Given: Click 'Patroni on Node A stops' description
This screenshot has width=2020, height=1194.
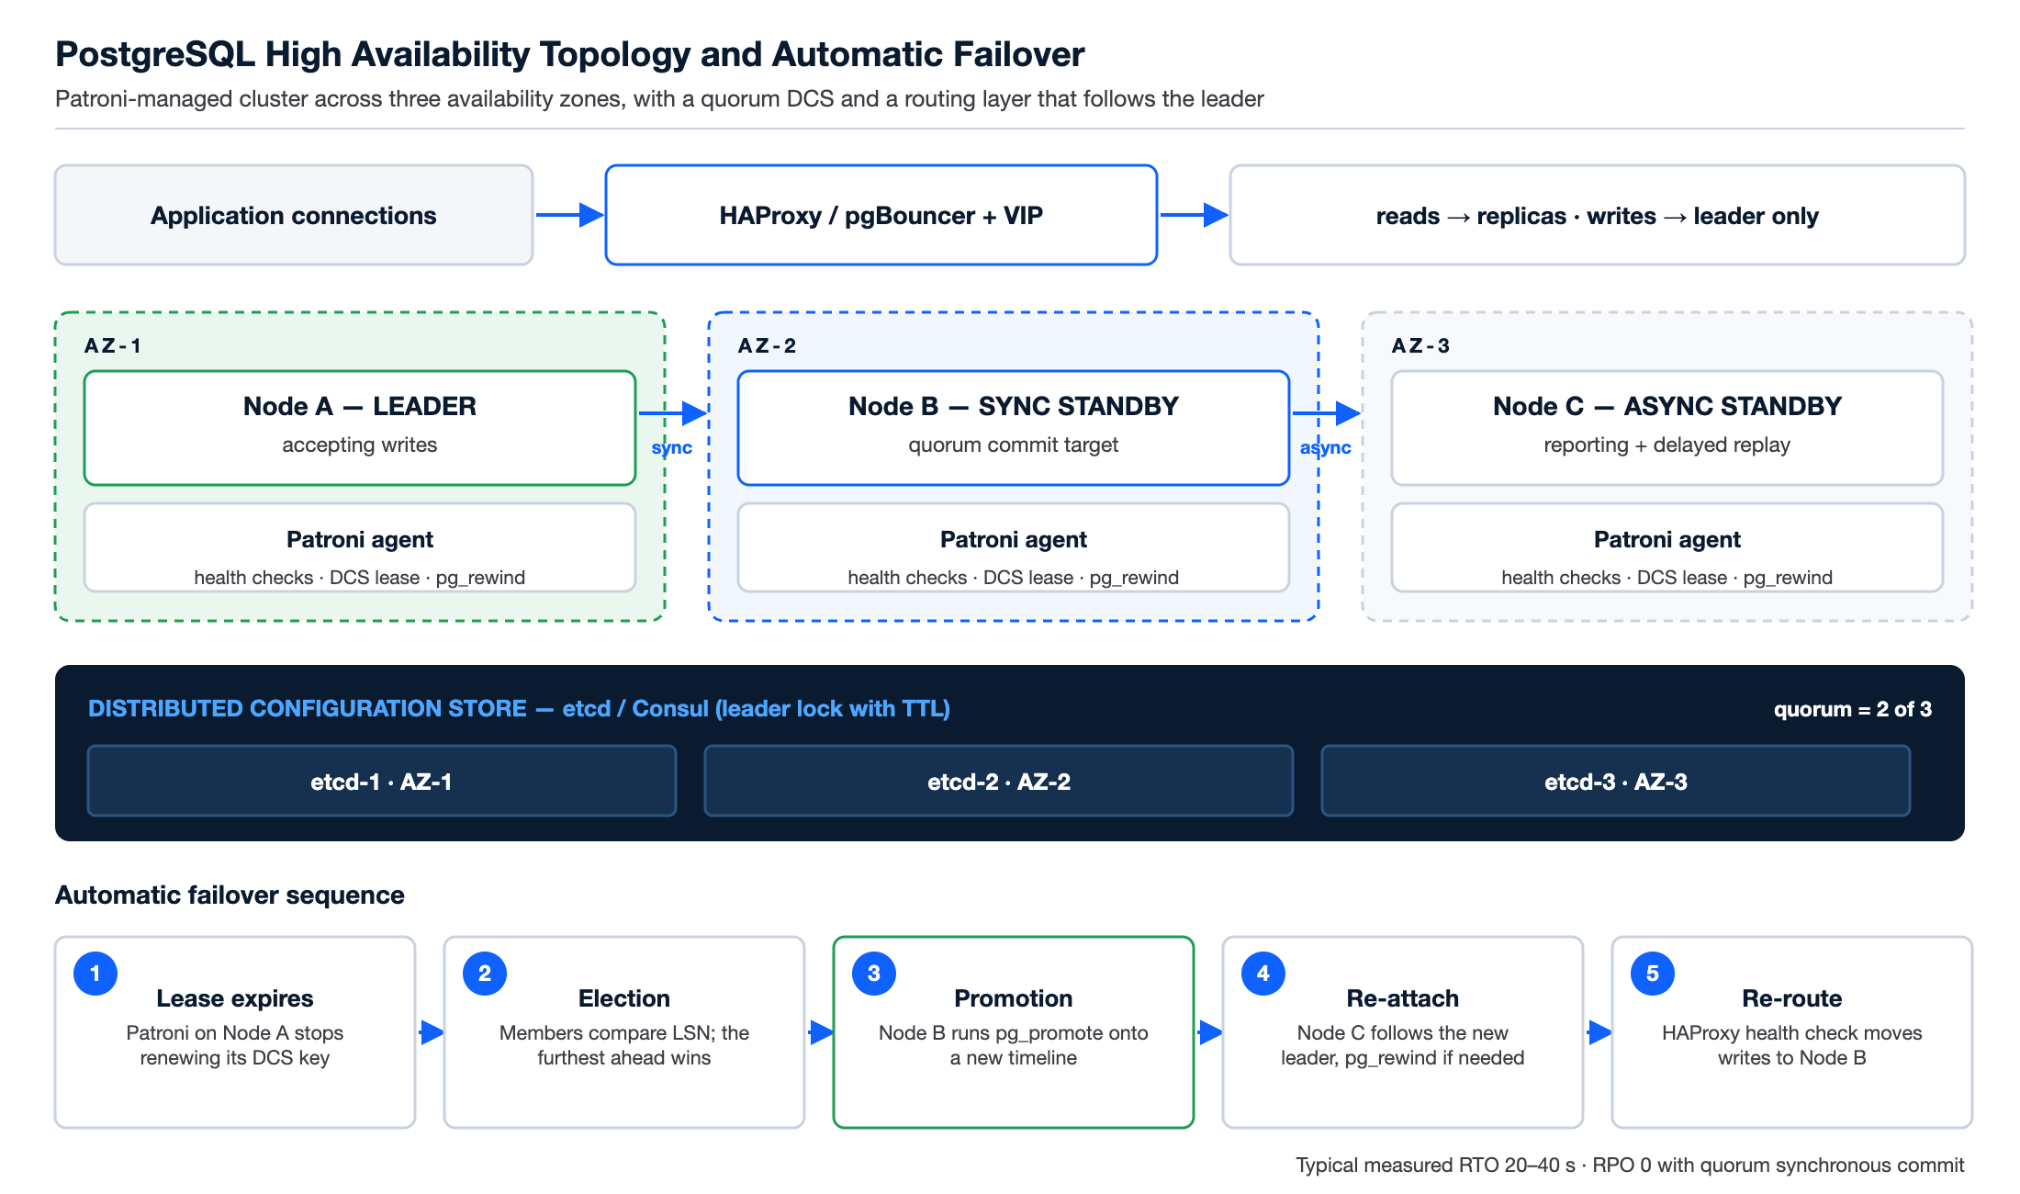Looking at the screenshot, I should point(235,1045).
